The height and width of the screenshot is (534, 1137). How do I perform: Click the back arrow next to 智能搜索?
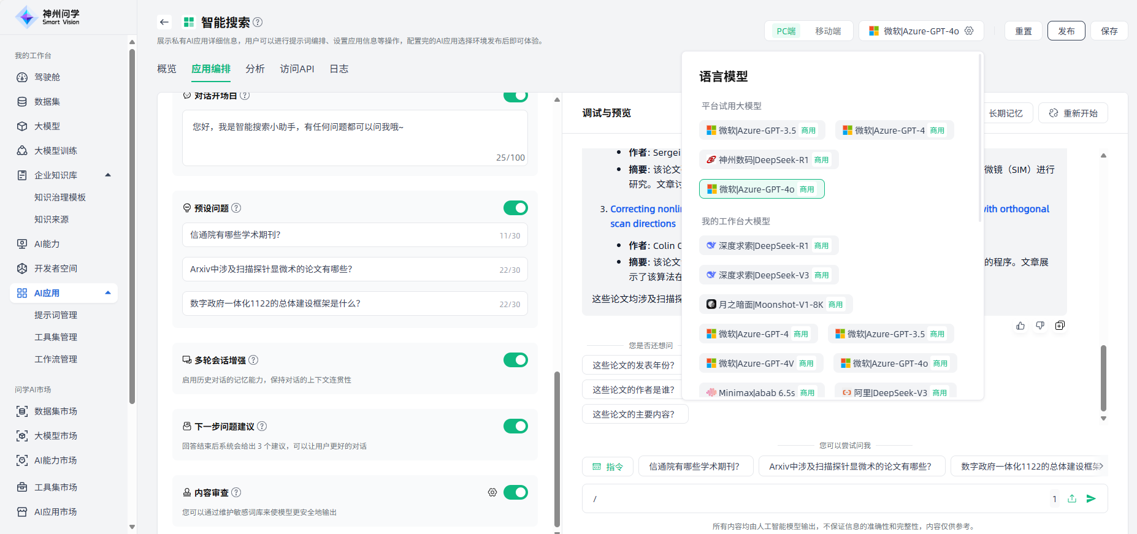point(164,22)
